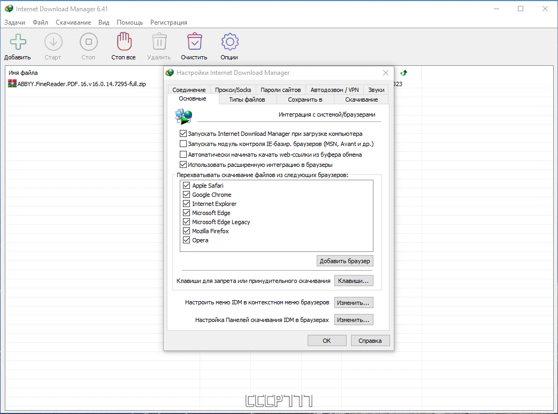Click the Перехватывать скачивание файлов group label
The height and width of the screenshot is (414, 558).
262,175
